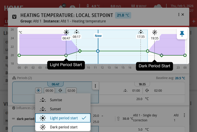Open the dialog's three-dot options menu
Screen dimensions: 197x132
pyautogui.click(x=179, y=15)
